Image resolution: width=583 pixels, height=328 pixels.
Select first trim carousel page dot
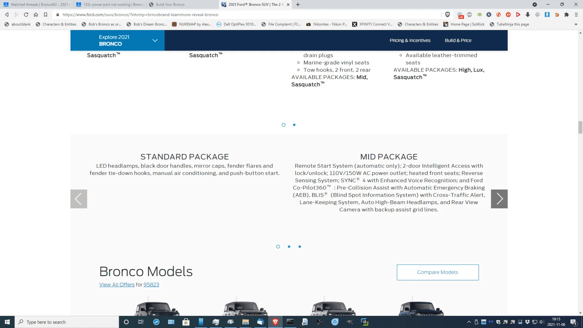tap(284, 125)
